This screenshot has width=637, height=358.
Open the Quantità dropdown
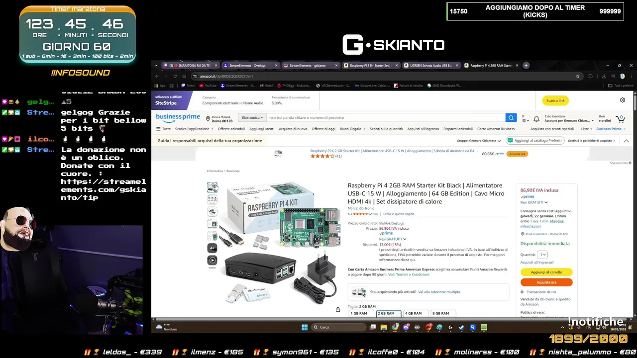point(542,255)
